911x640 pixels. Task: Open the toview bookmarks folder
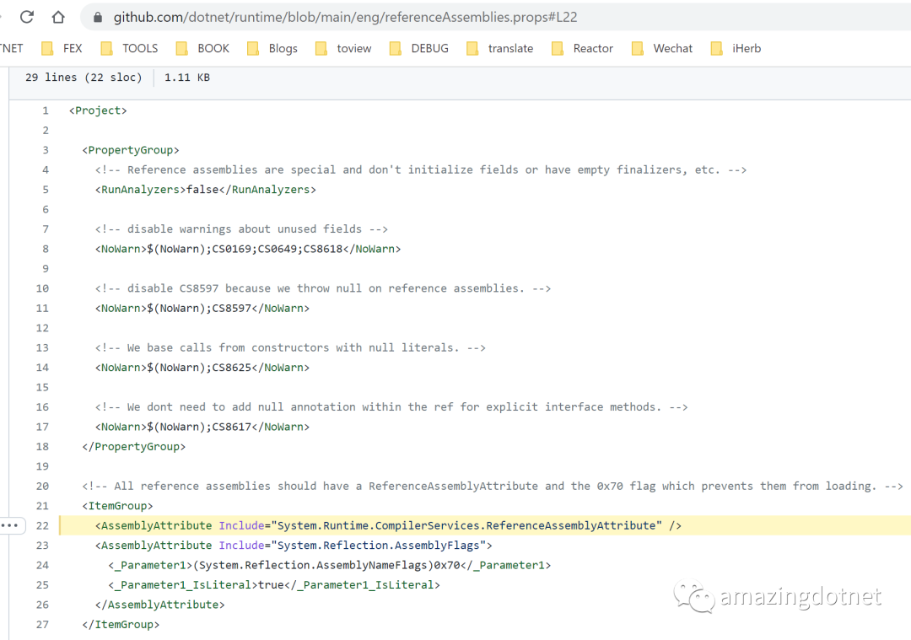click(x=343, y=48)
